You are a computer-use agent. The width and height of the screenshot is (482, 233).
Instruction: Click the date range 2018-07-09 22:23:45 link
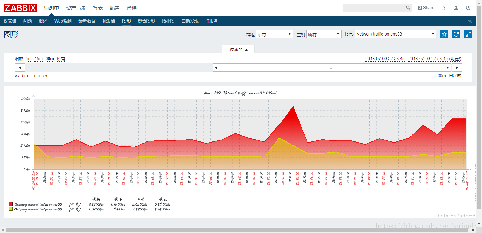[385, 59]
